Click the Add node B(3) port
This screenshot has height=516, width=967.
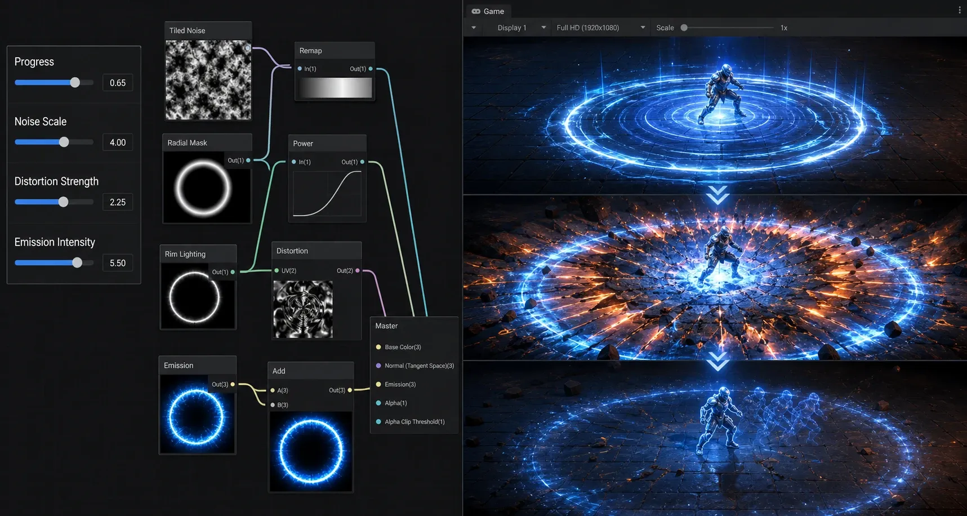(273, 405)
